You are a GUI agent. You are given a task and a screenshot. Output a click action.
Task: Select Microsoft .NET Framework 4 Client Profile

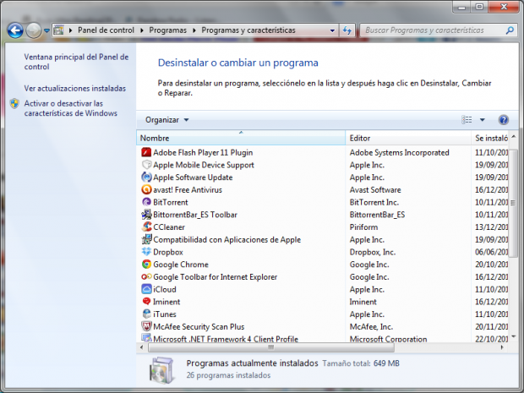coord(226,338)
